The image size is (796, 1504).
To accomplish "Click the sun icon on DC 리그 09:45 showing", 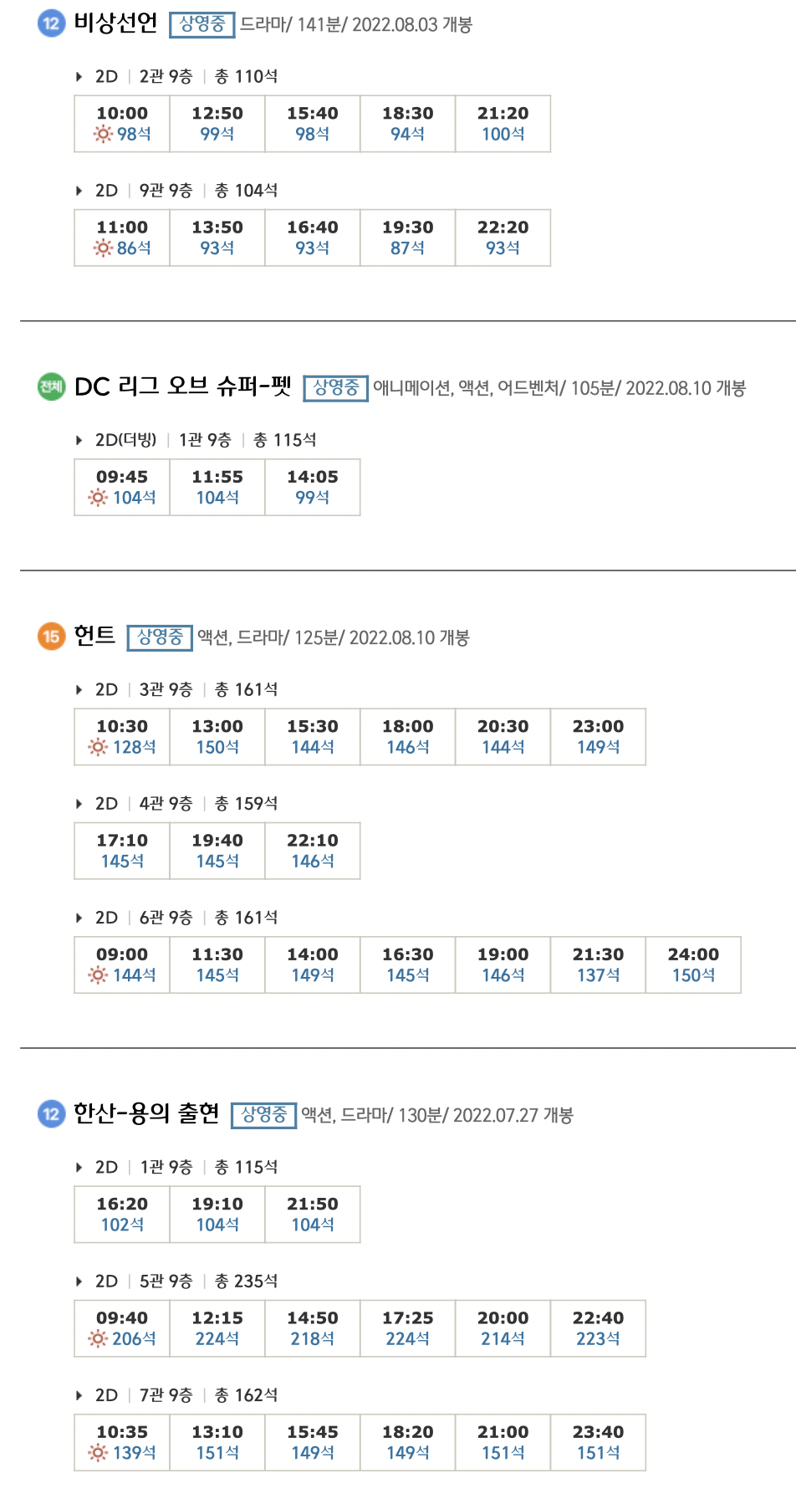I will point(99,498).
